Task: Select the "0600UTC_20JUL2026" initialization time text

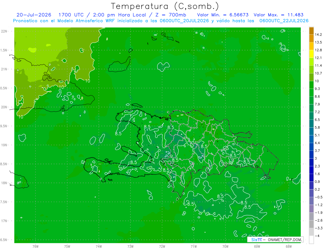Action: pos(184,21)
